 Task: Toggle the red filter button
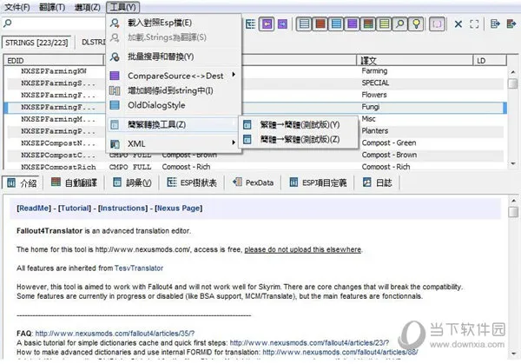coord(320,24)
